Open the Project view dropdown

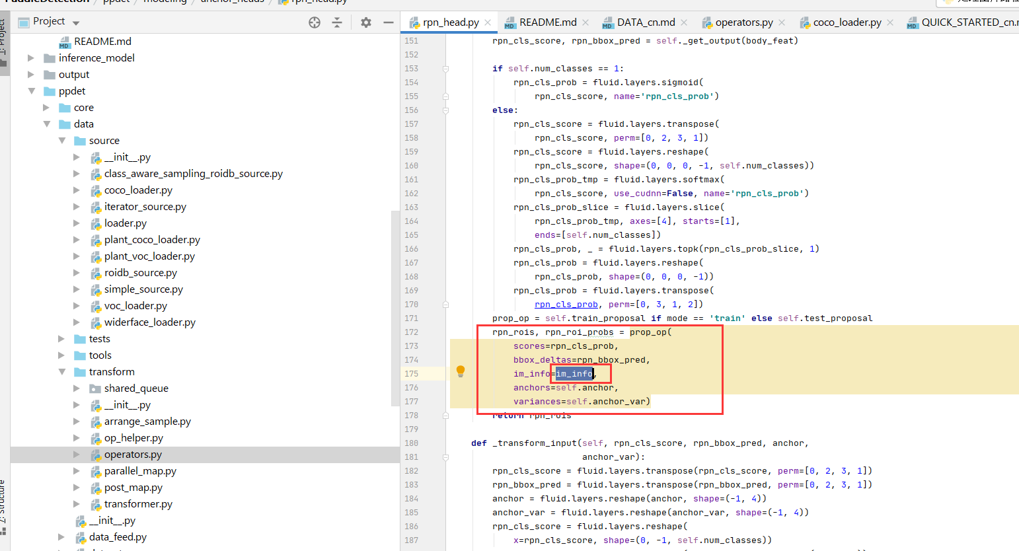[76, 22]
